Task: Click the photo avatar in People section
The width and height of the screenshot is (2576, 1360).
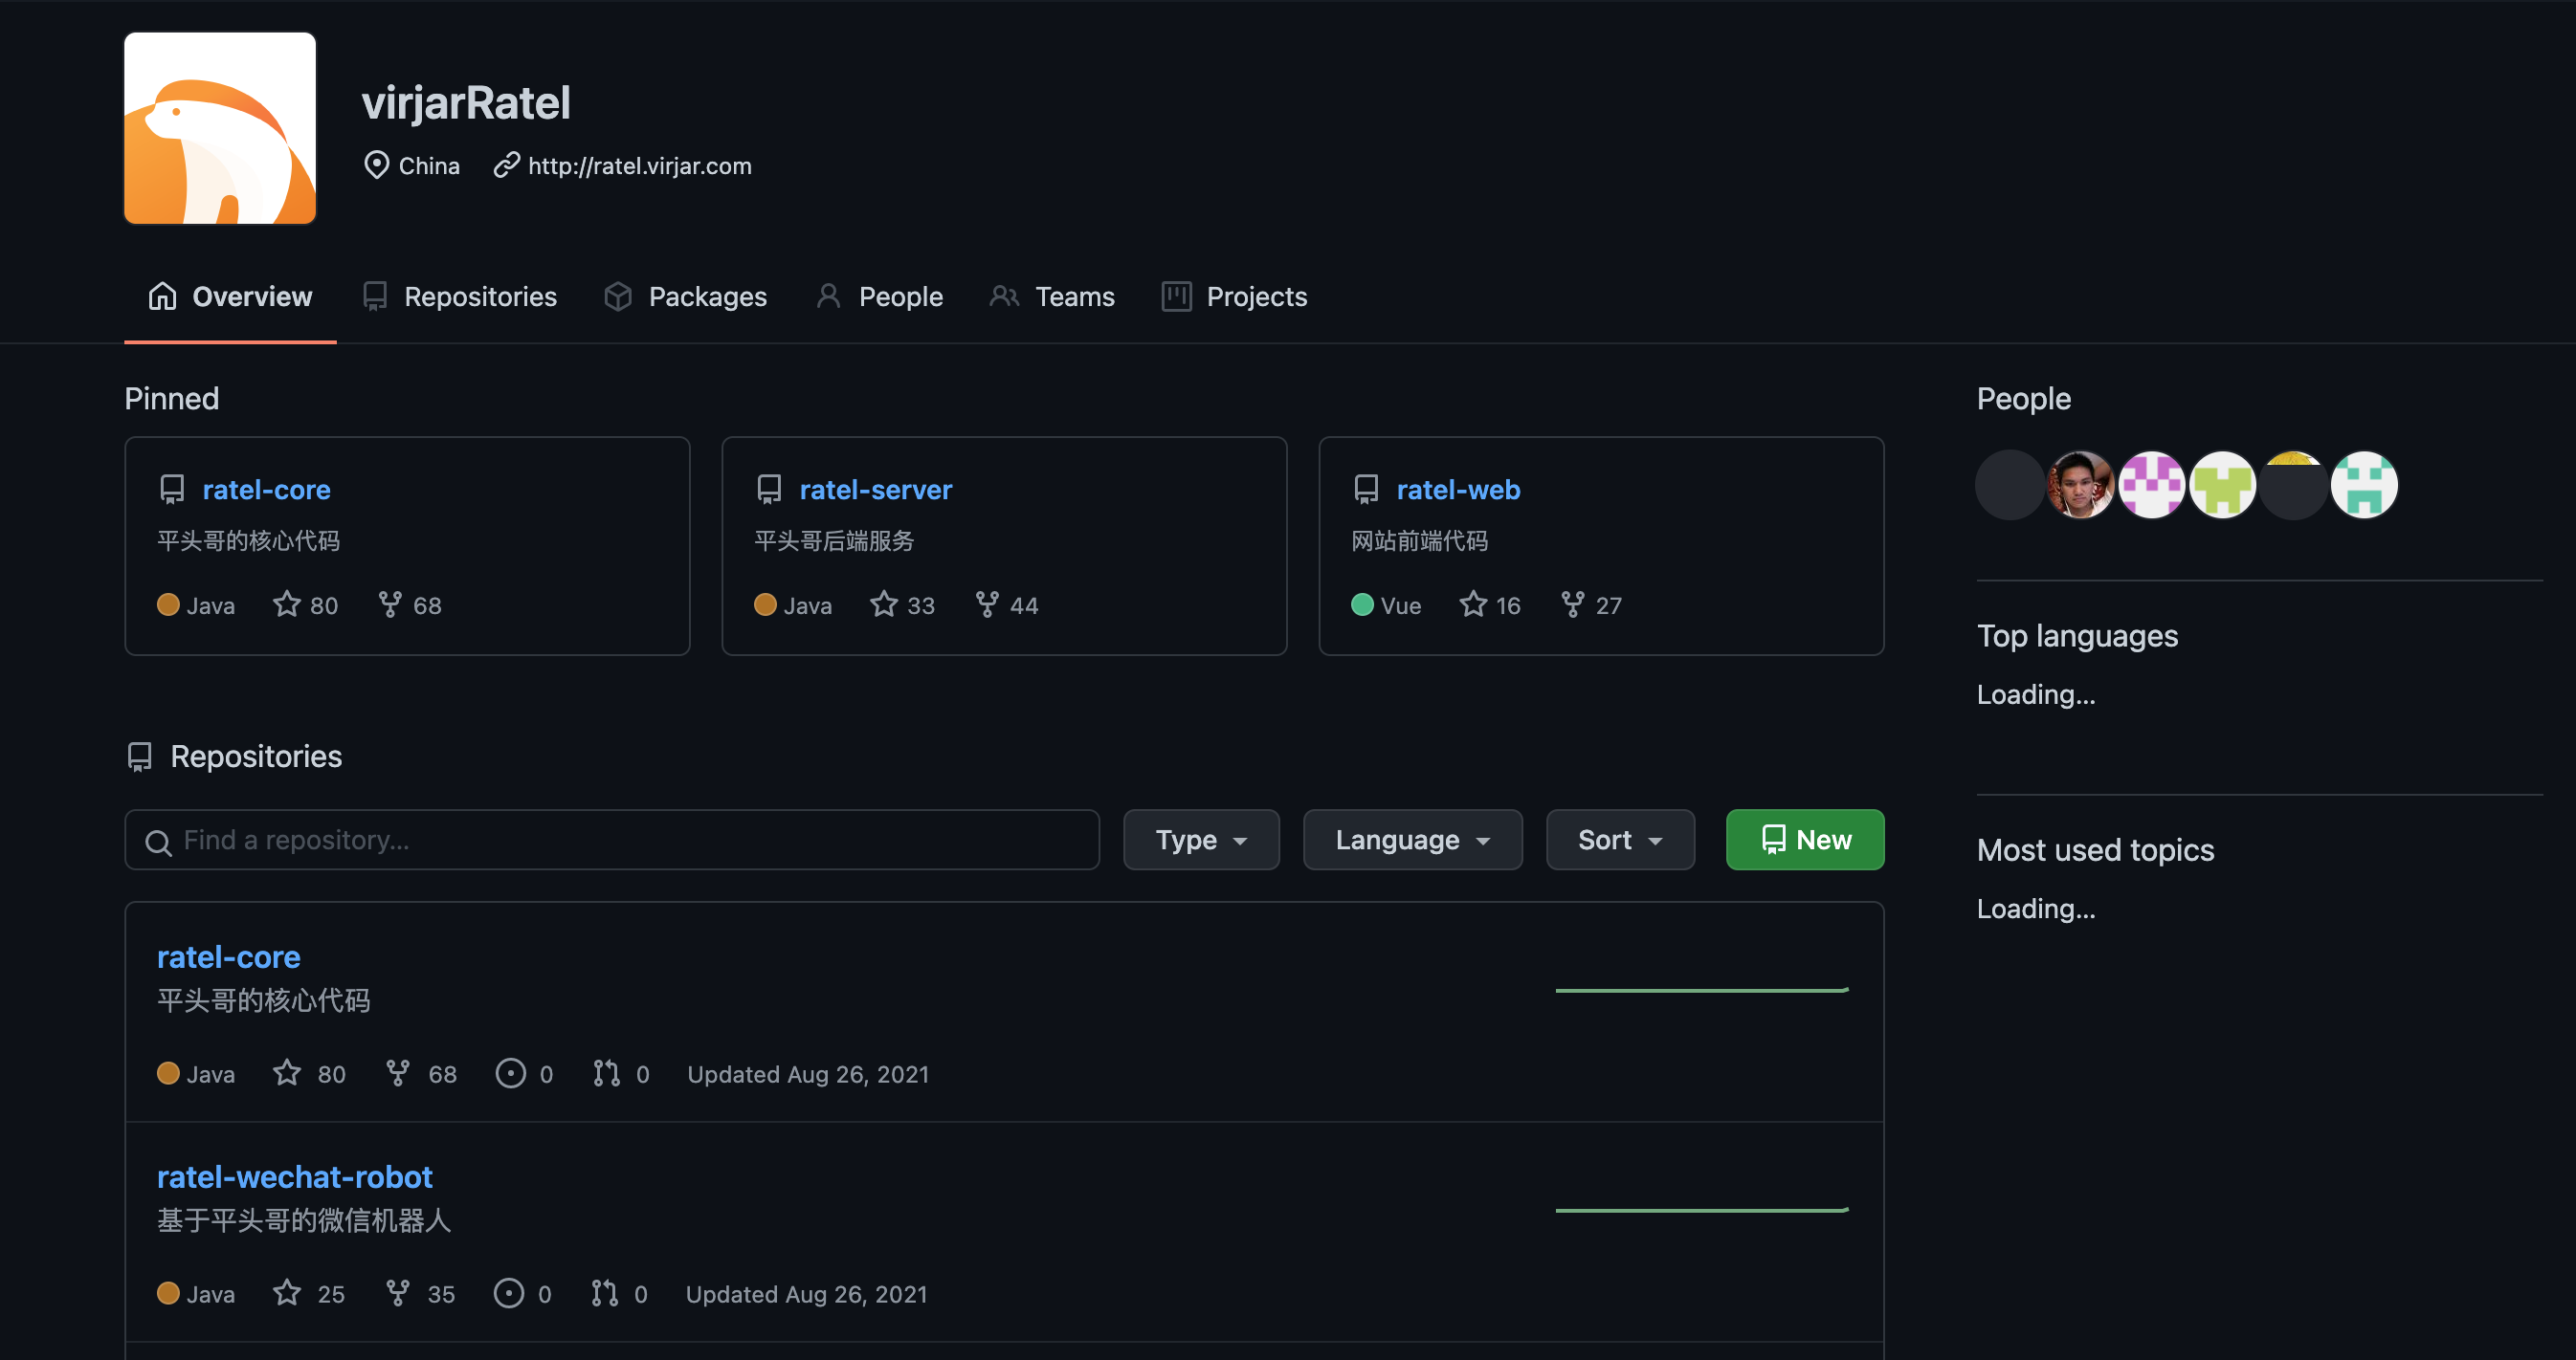Action: pos(2081,485)
